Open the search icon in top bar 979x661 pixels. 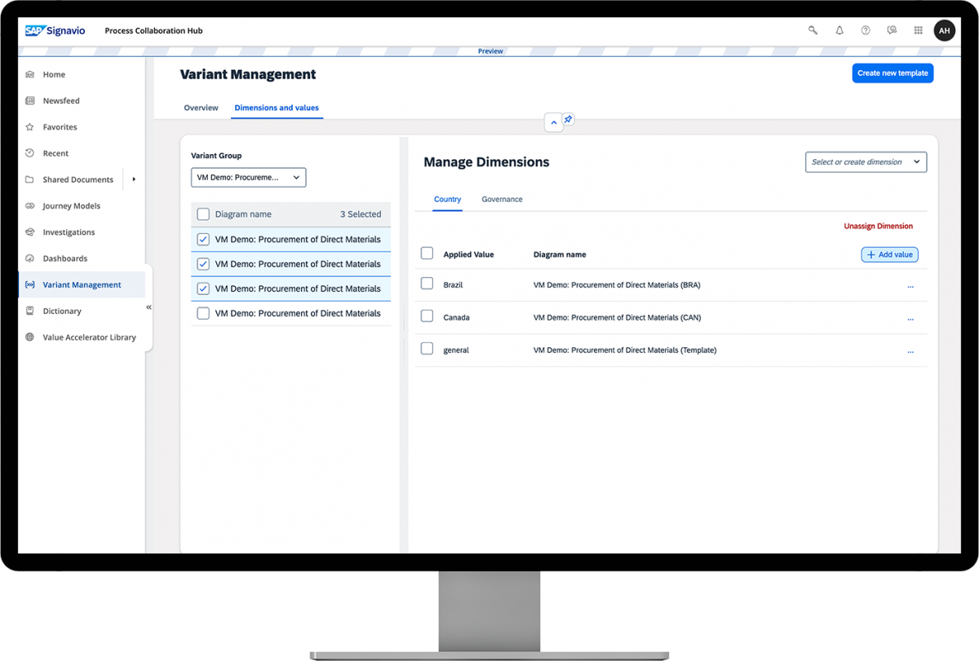tap(813, 30)
